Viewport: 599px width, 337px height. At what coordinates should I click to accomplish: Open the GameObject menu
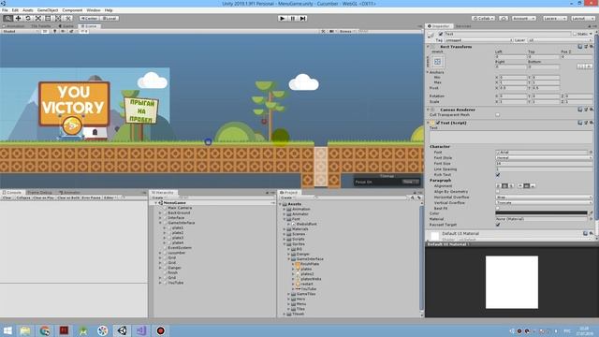coord(48,10)
